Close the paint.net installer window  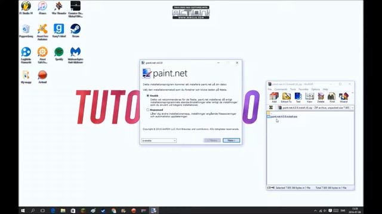pyautogui.click(x=237, y=62)
